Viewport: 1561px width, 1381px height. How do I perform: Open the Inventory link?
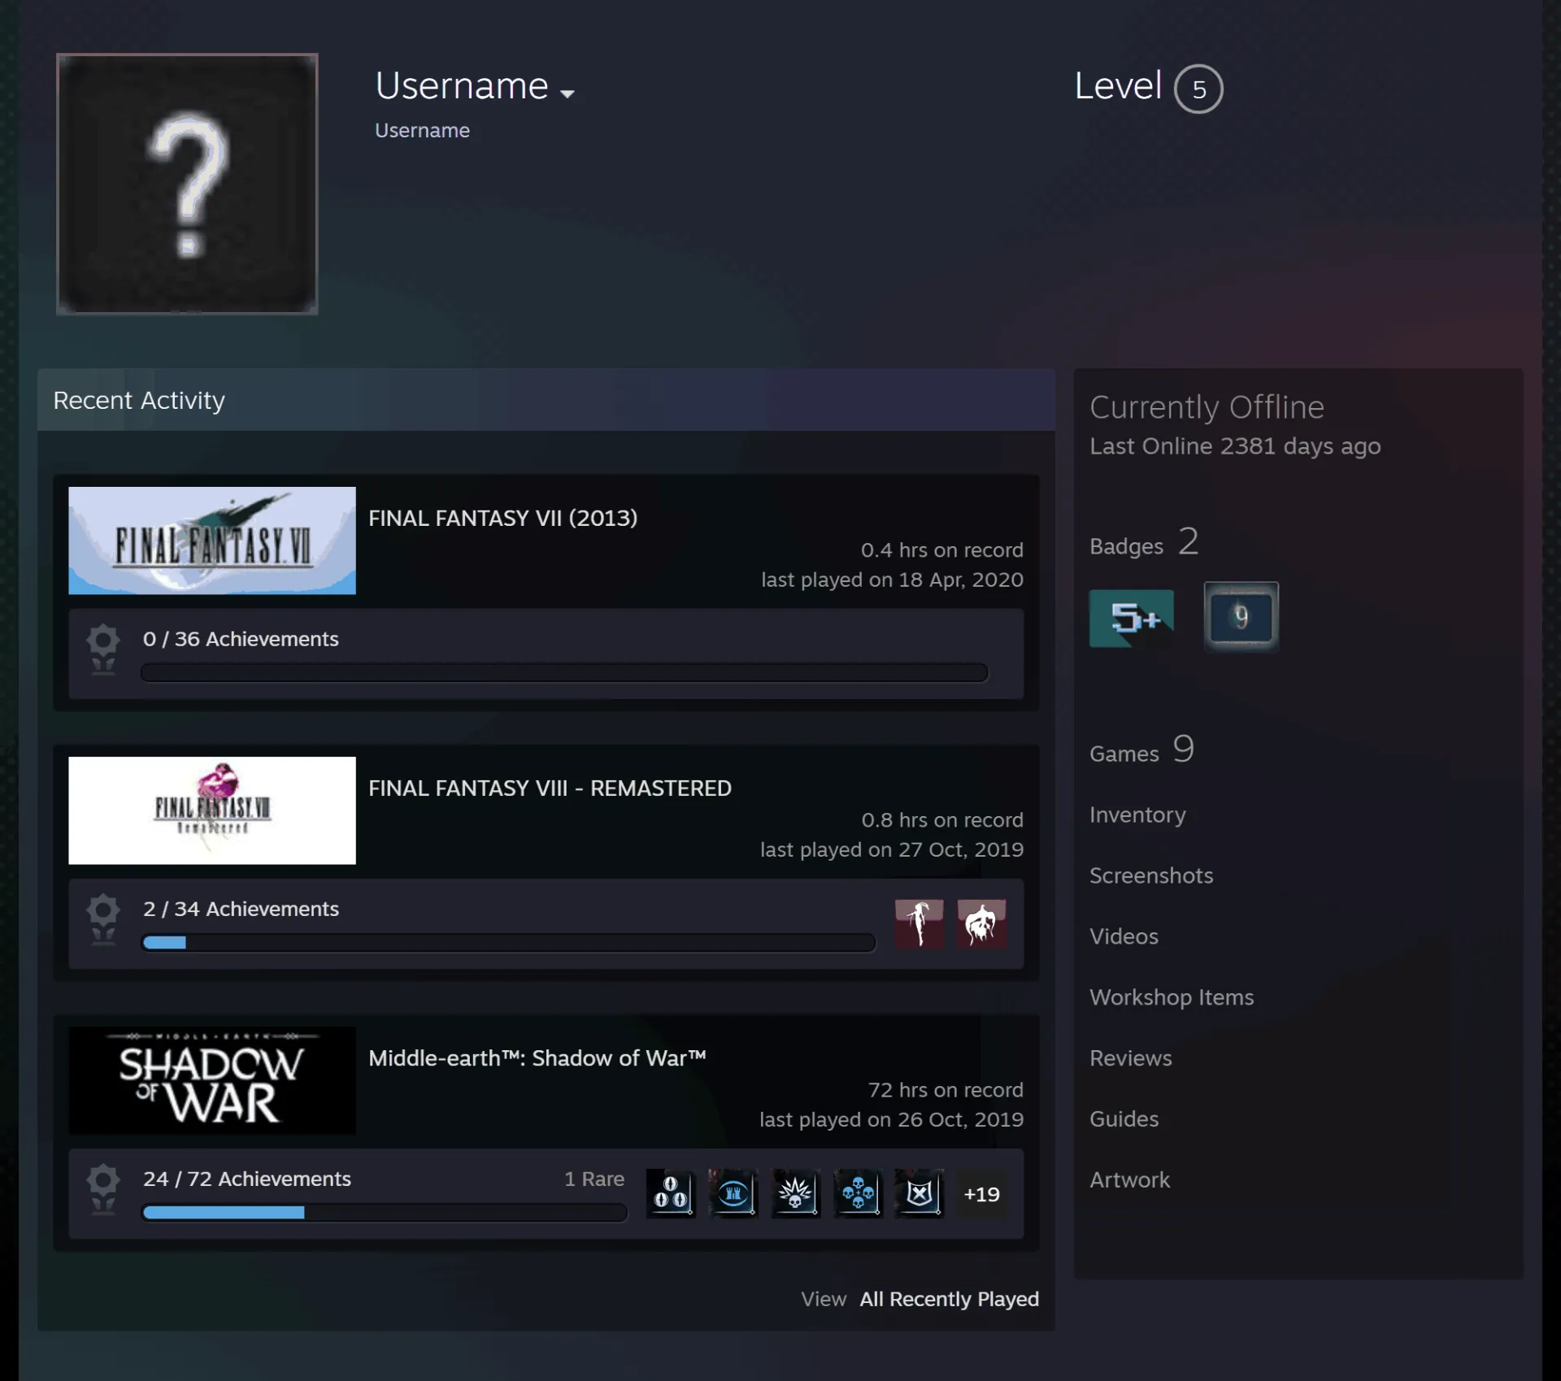(x=1137, y=814)
